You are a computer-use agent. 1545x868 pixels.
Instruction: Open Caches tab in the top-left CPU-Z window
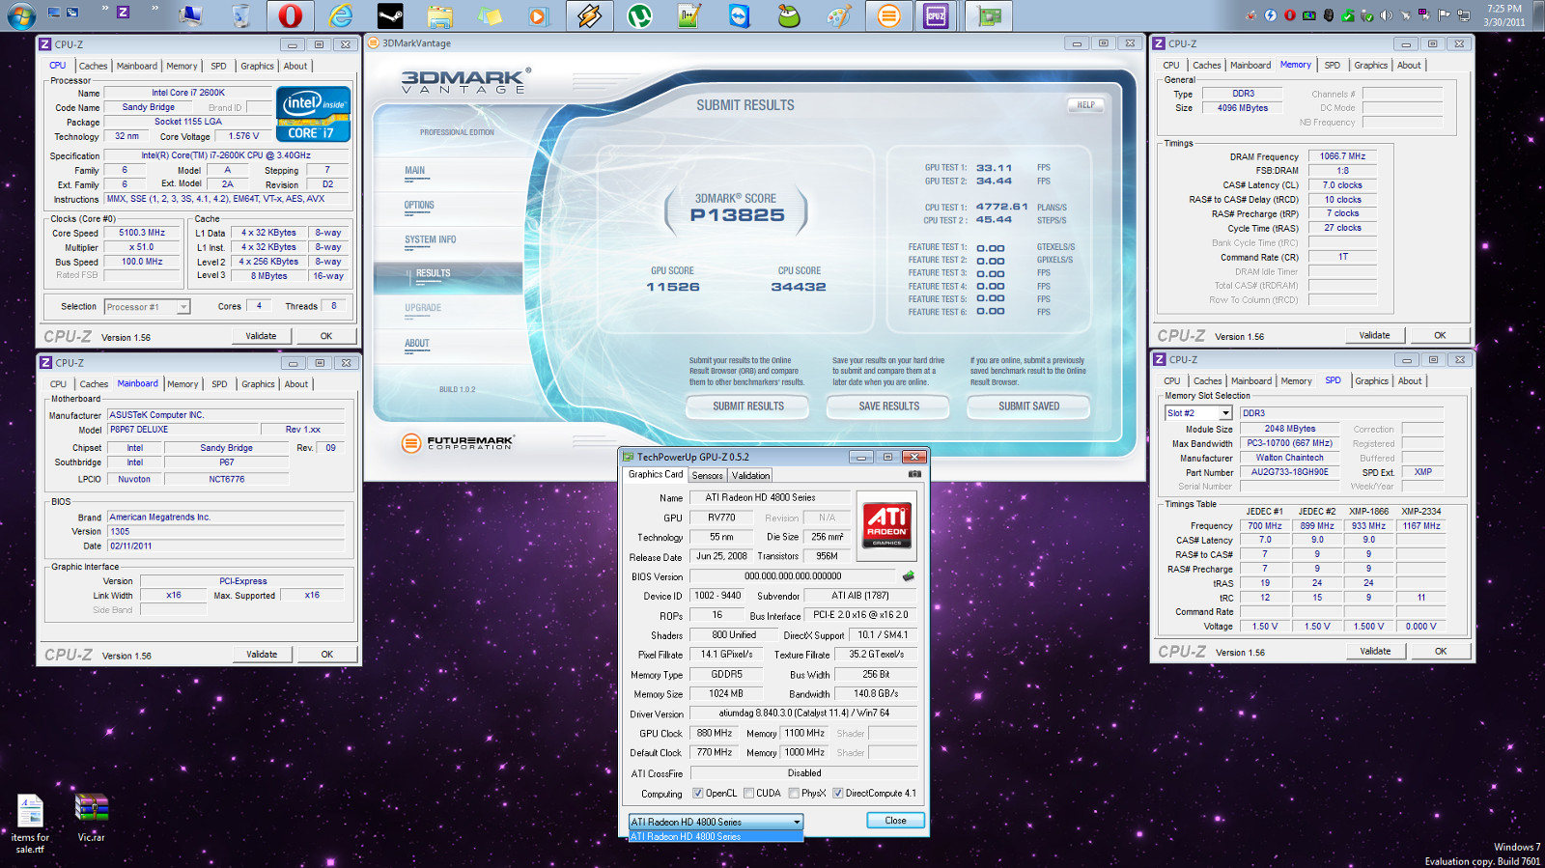(x=94, y=67)
